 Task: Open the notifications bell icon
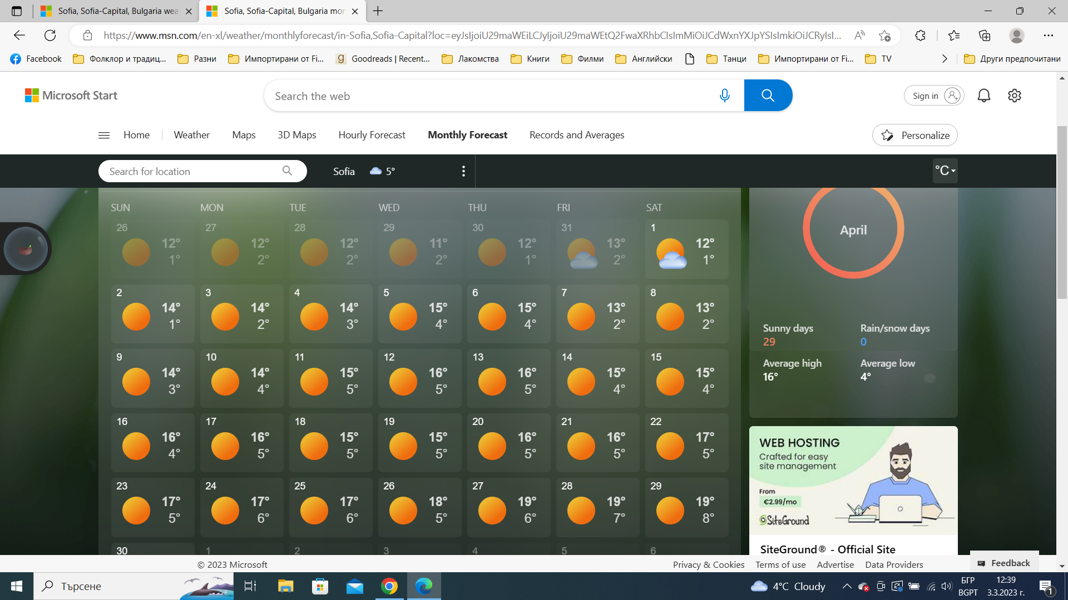point(983,96)
